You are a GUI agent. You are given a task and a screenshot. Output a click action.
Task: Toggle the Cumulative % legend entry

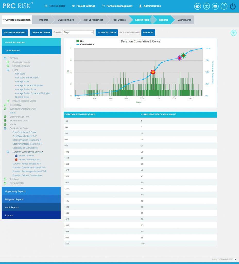point(86,44)
